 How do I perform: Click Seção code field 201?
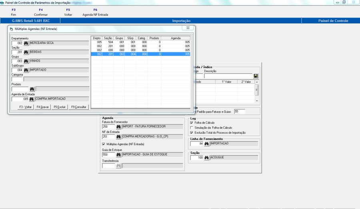(17, 52)
